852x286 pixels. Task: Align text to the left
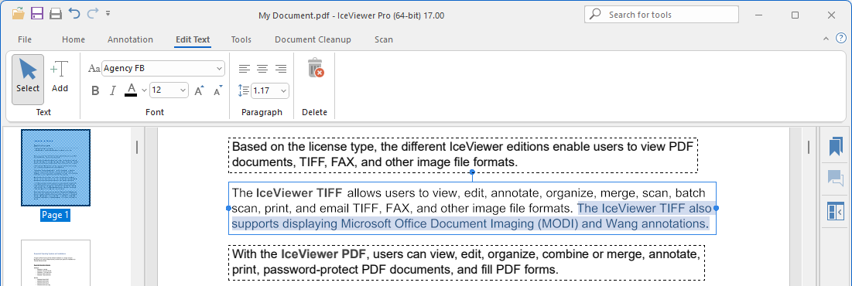tap(245, 68)
